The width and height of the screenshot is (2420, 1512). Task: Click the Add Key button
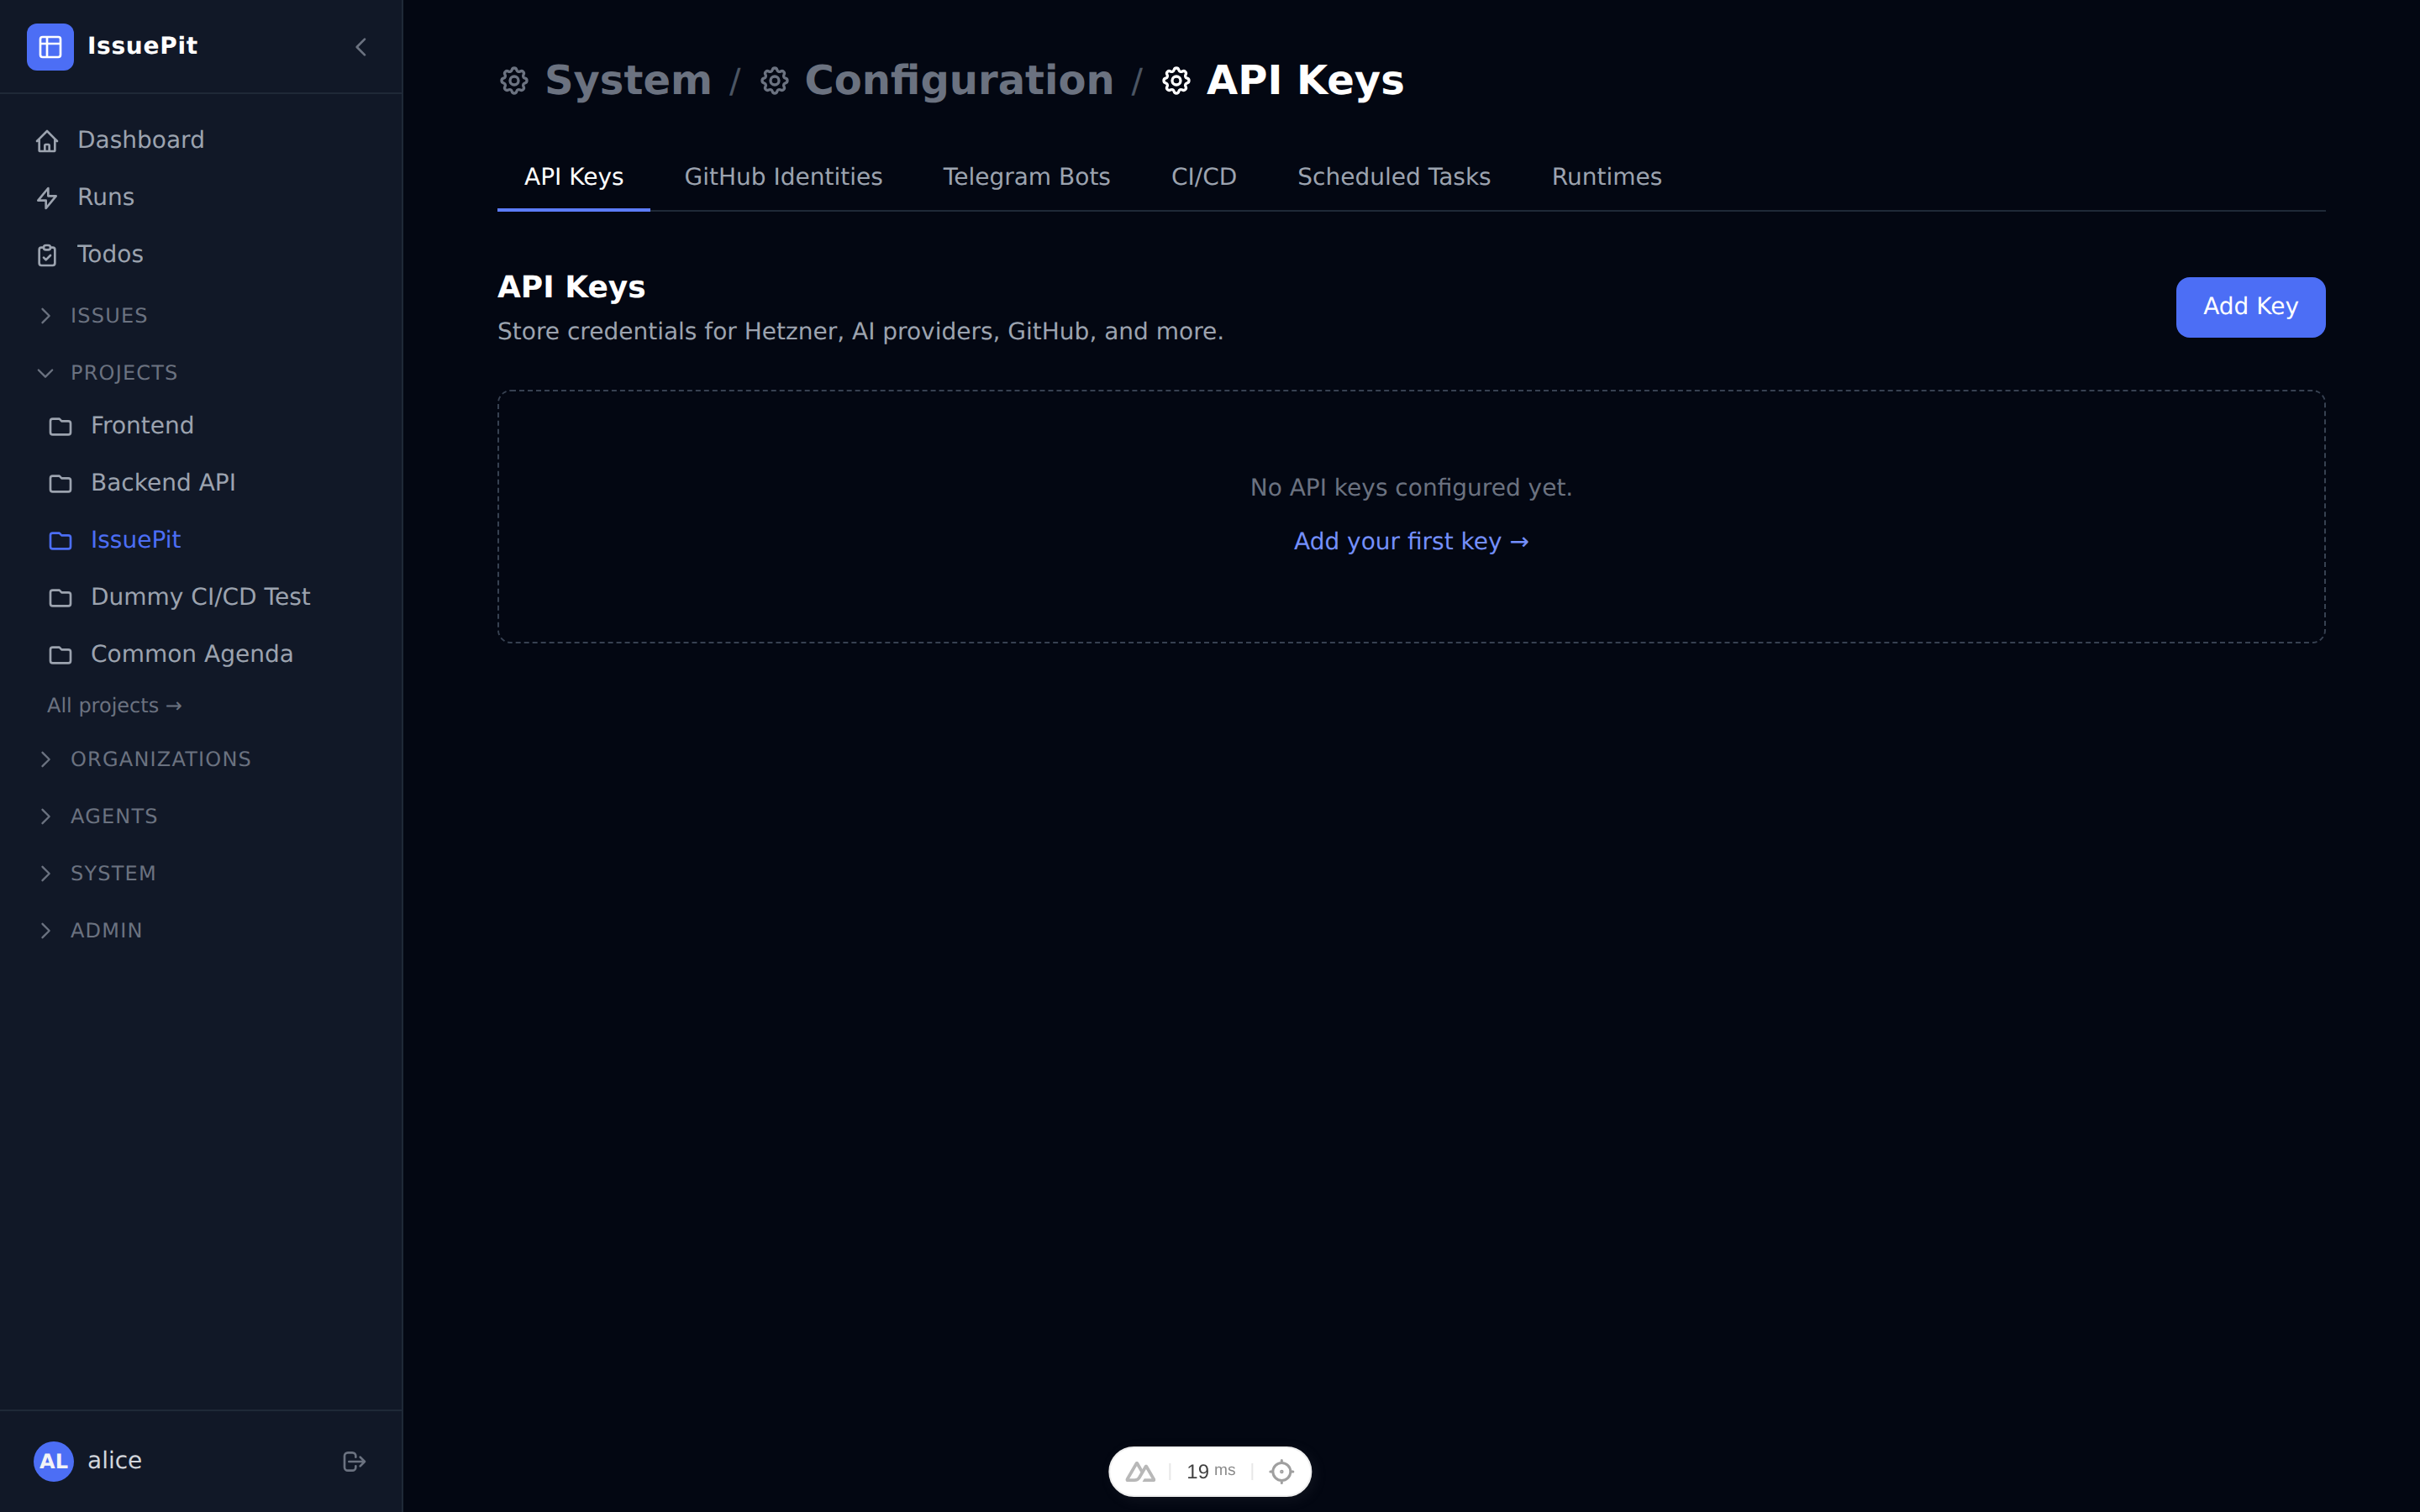[x=2250, y=307]
